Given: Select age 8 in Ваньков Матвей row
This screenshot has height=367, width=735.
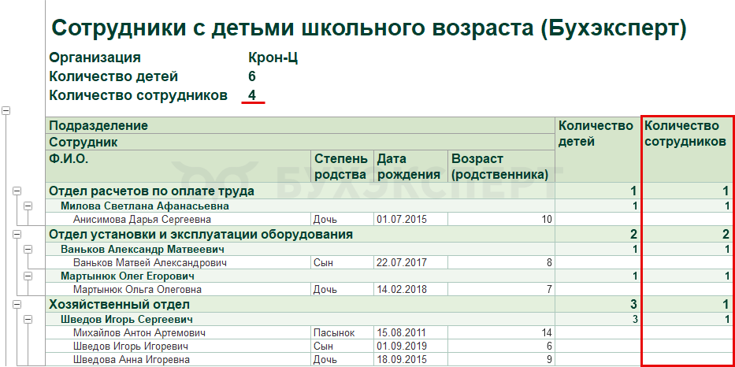Looking at the screenshot, I should pos(501,262).
